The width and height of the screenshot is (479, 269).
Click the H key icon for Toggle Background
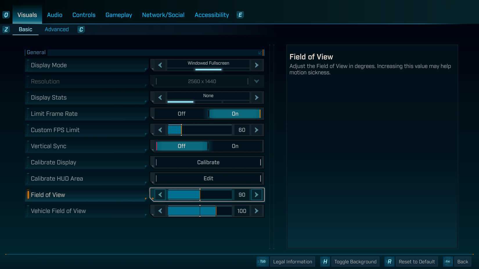click(x=325, y=261)
